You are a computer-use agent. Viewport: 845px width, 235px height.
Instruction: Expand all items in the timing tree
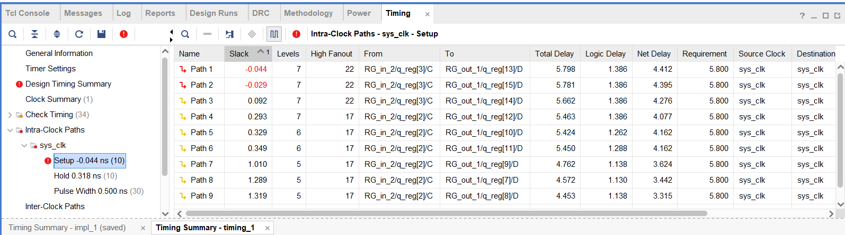(x=57, y=34)
